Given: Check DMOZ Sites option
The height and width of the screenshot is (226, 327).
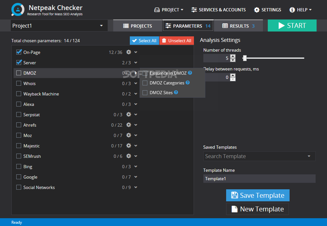Looking at the screenshot, I should coord(145,93).
